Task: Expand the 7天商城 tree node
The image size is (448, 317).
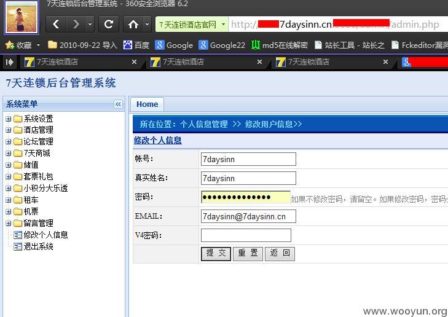Action: click(8, 153)
